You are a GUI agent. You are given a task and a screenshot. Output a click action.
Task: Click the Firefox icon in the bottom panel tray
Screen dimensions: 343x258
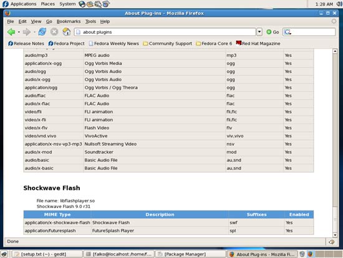310,254
